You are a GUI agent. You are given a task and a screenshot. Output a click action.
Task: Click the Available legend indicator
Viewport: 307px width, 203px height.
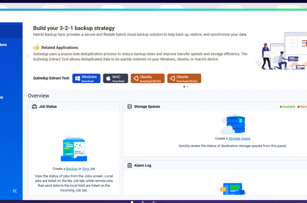coord(287,107)
